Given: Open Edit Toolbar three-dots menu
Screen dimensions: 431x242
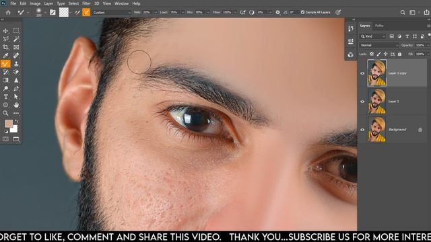Looking at the screenshot, I should coord(16,113).
